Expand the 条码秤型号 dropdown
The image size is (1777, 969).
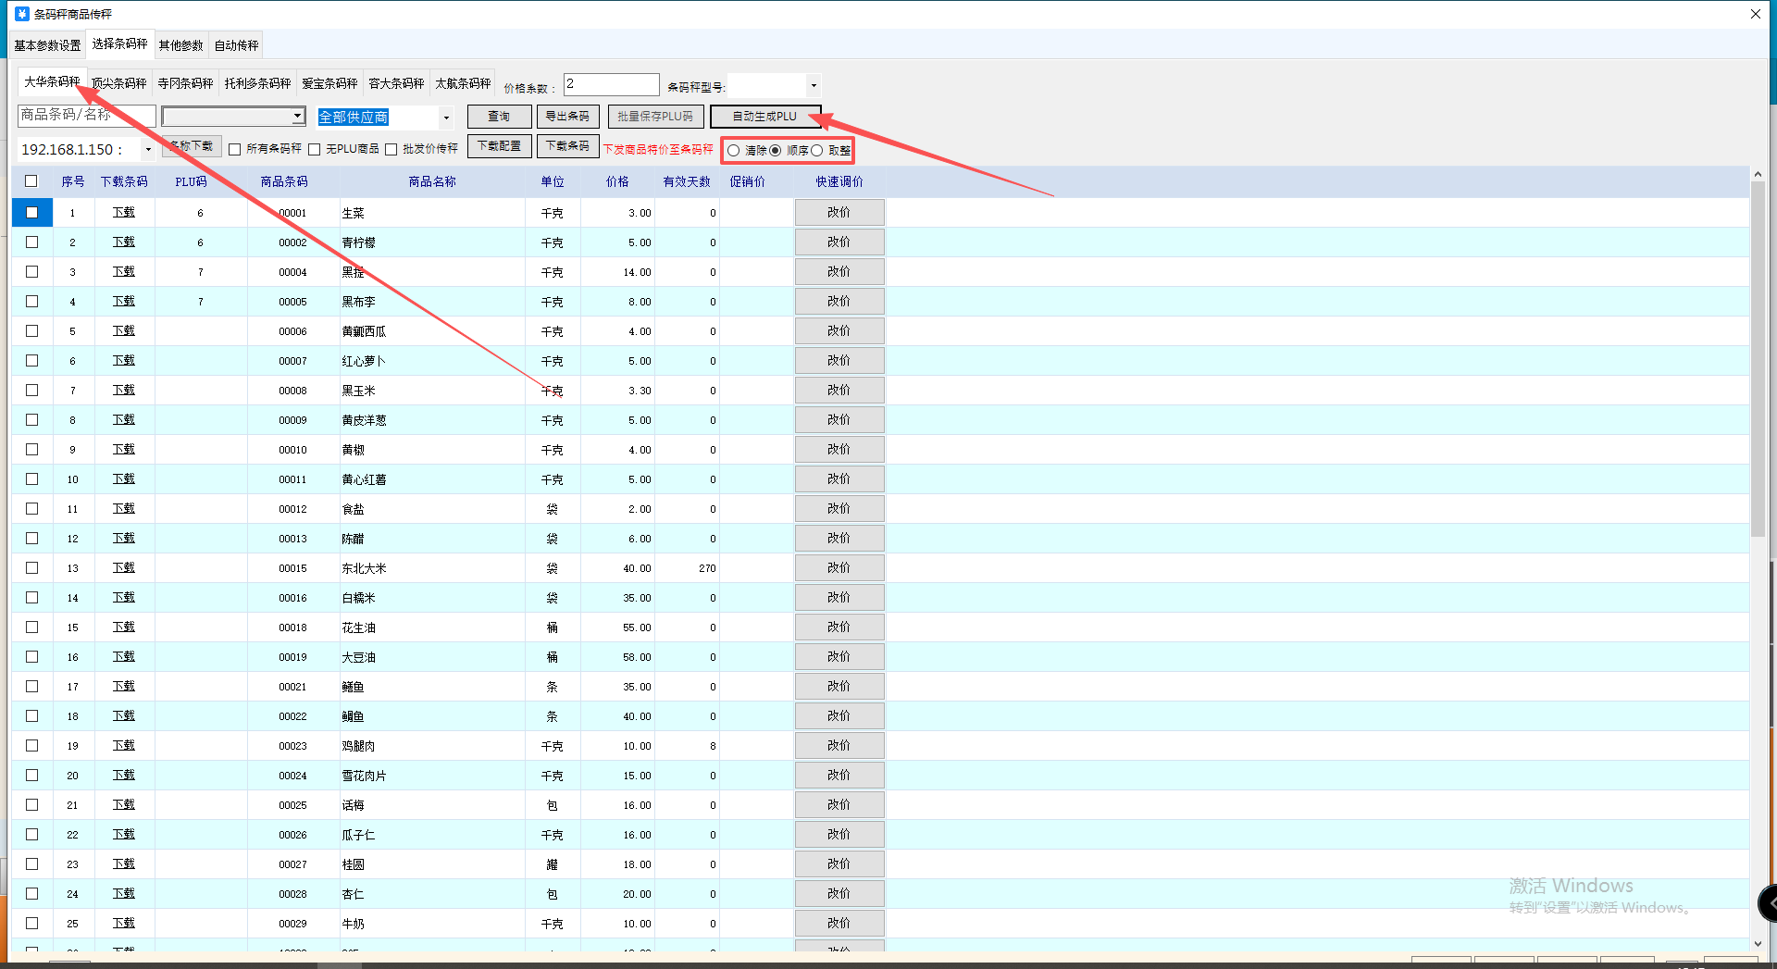[x=813, y=86]
